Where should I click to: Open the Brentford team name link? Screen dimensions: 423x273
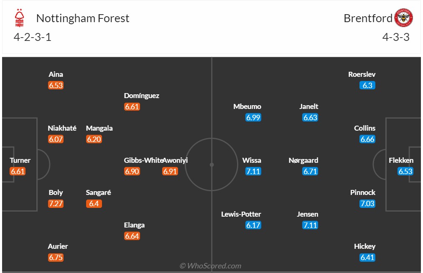(x=368, y=18)
